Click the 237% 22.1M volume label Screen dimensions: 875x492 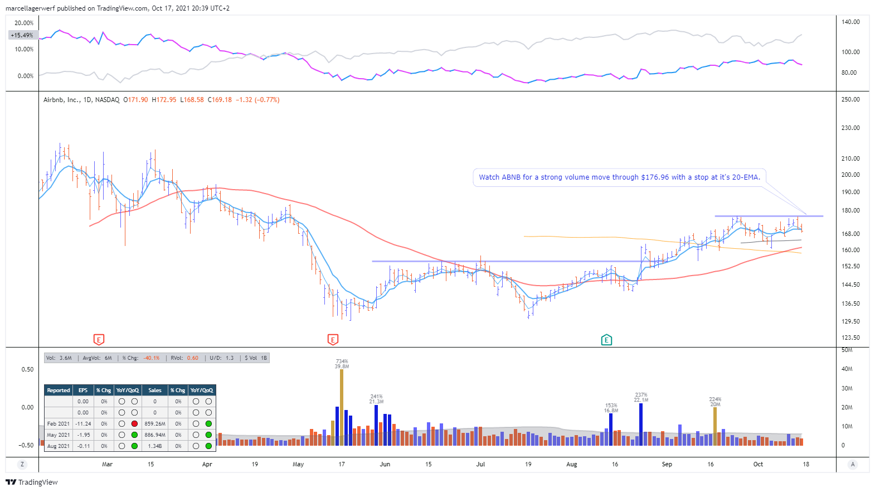641,397
